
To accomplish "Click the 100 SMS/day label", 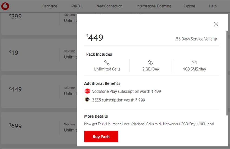I will tap(194, 69).
